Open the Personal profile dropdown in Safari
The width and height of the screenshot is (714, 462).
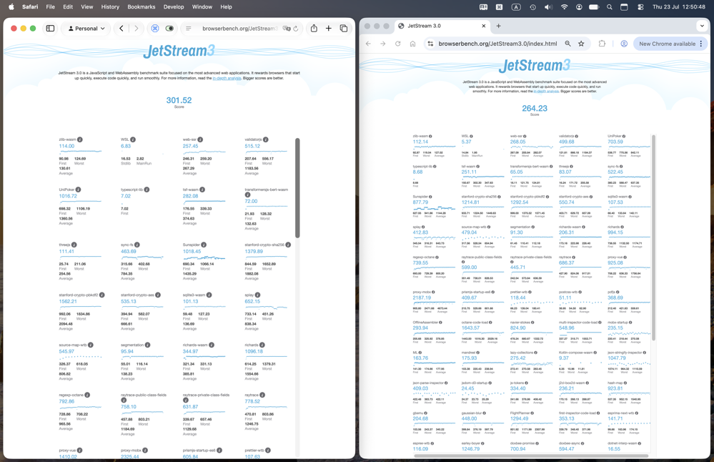86,28
